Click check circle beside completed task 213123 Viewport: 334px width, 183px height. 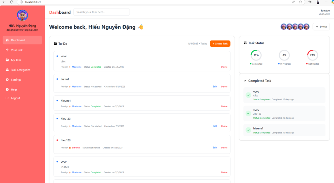(x=248, y=114)
